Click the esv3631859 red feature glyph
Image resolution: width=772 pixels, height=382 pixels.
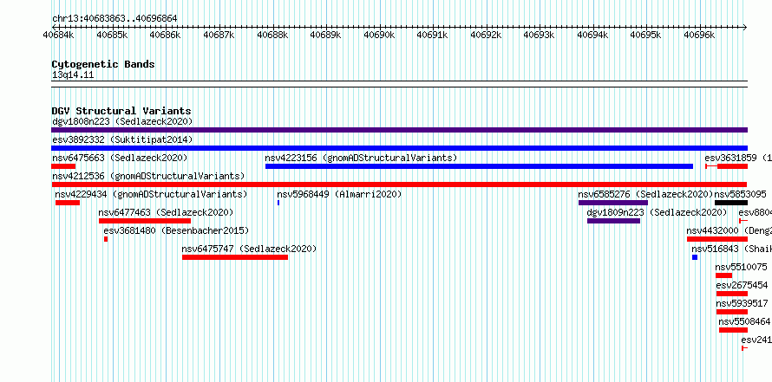tap(726, 166)
